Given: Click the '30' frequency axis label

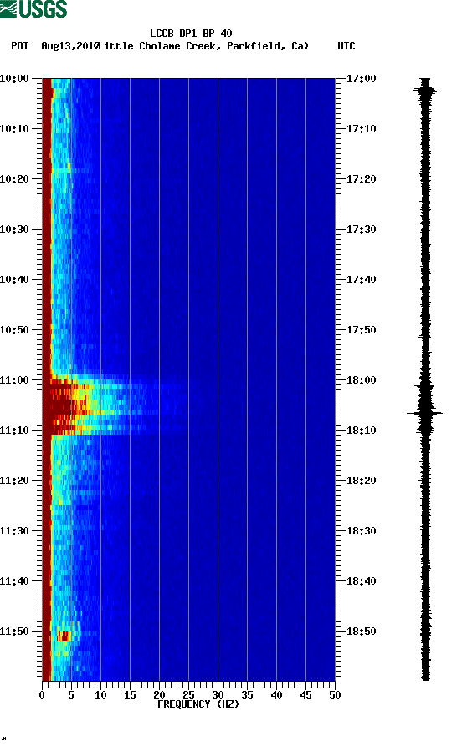Looking at the screenshot, I should 218,695.
